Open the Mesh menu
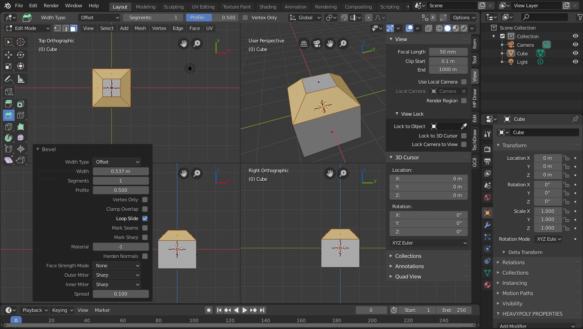This screenshot has width=583, height=329. 140,28
